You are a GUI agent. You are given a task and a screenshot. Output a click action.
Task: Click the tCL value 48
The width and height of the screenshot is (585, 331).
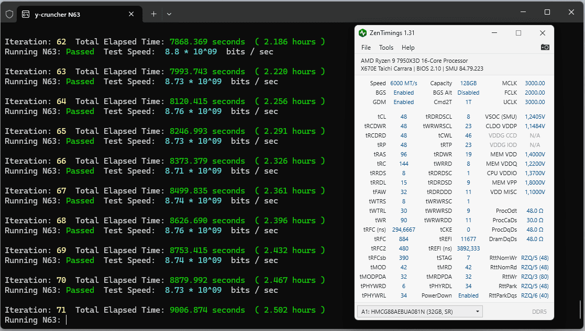404,117
